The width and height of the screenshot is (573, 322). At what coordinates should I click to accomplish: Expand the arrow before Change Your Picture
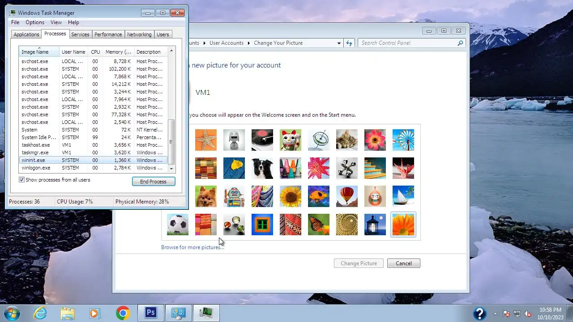tap(248, 43)
